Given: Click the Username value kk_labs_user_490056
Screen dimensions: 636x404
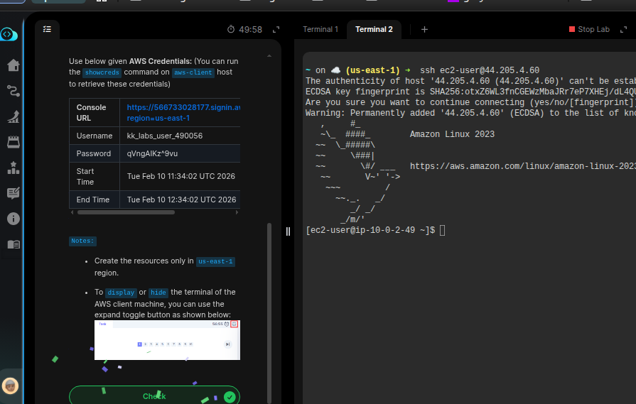Looking at the screenshot, I should coord(165,136).
